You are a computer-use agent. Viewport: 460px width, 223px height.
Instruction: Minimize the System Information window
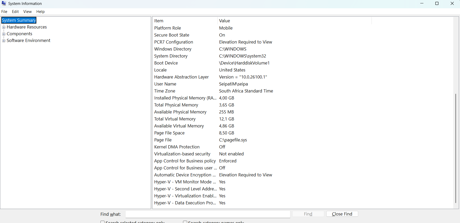(x=422, y=3)
